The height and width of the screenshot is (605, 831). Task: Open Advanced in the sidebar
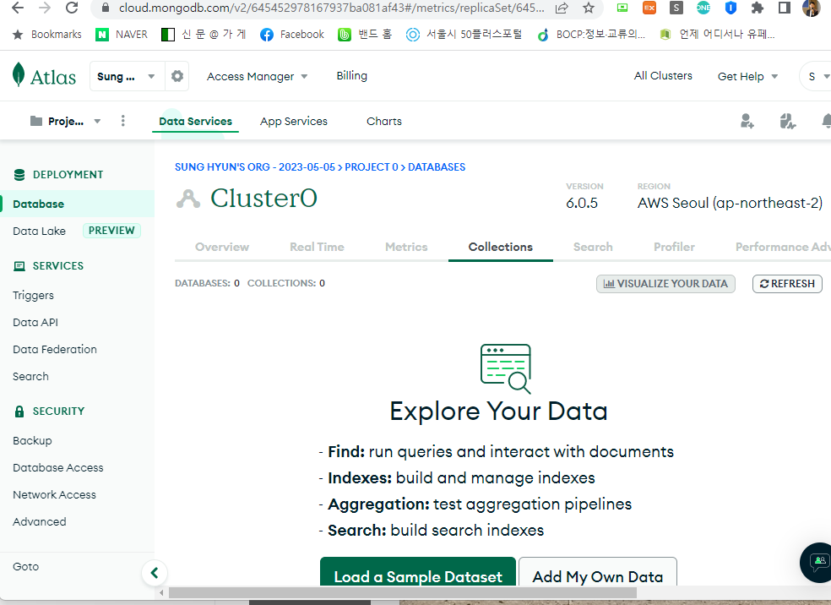pos(39,521)
